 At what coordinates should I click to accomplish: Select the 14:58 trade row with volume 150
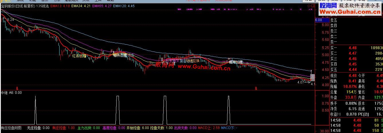pyautogui.click(x=356, y=131)
